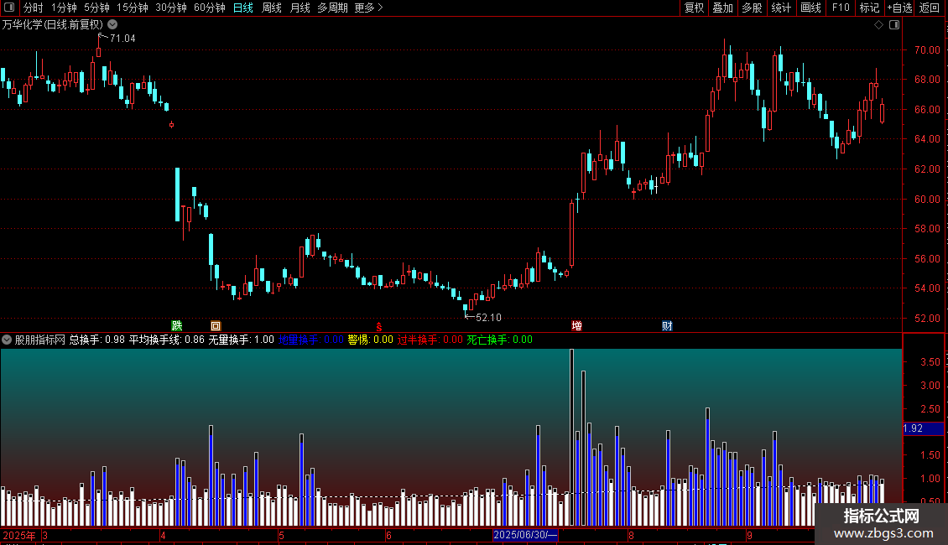Expand 更多 periods menu
This screenshot has width=948, height=545.
coord(369,8)
